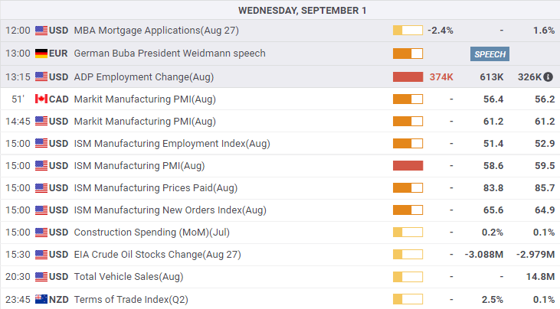The height and width of the screenshot is (309, 560).
Task: Click the German flag icon for EUR
Action: pos(41,54)
